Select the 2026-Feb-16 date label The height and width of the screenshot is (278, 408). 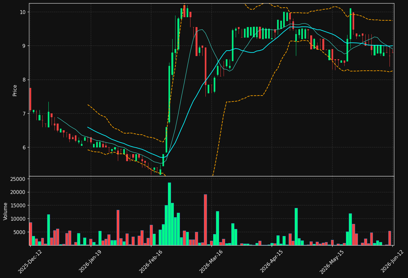[x=151, y=261]
